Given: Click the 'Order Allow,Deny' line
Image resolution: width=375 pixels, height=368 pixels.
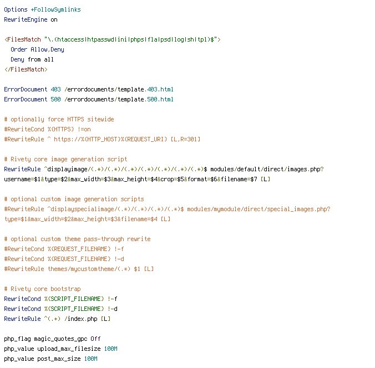Looking at the screenshot, I should (37, 49).
